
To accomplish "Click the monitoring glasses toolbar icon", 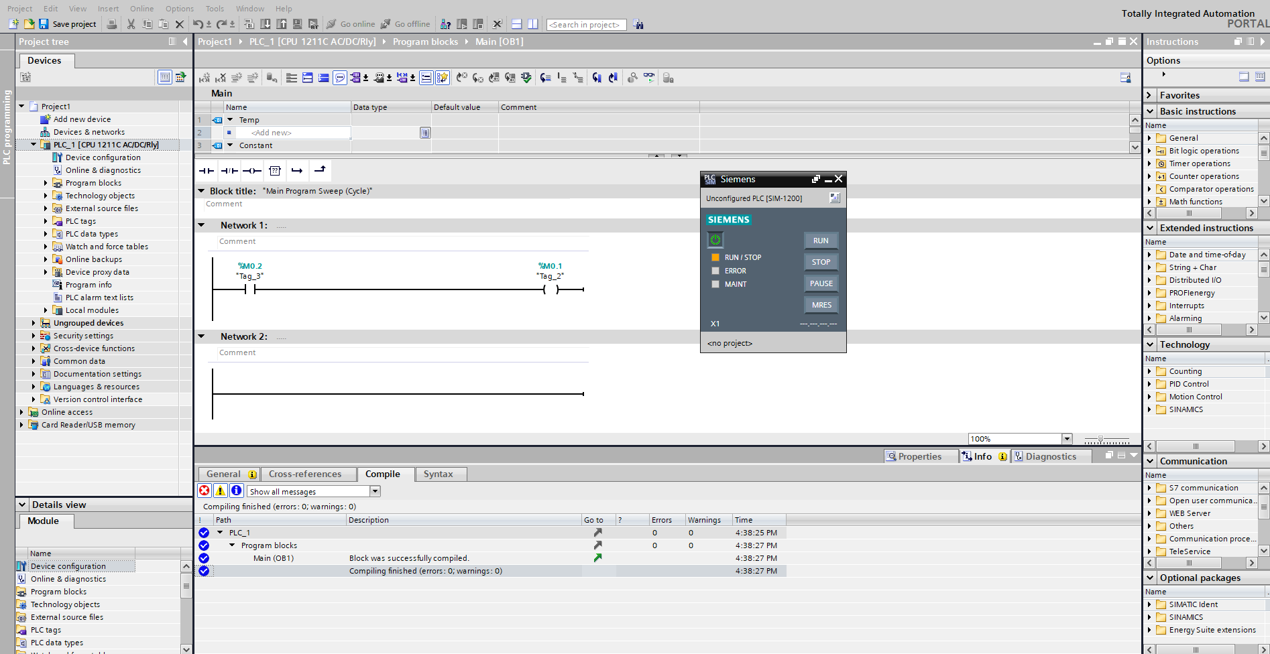I will pos(648,78).
